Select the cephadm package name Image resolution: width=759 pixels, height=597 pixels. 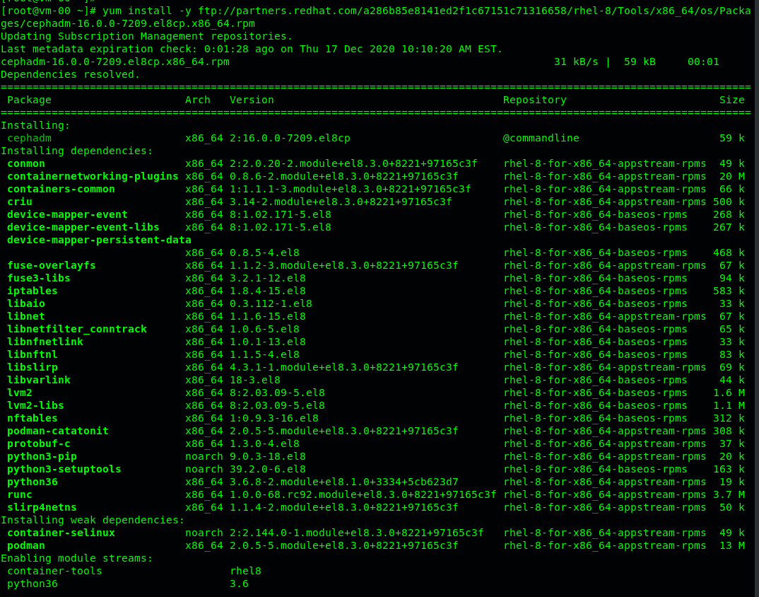click(x=29, y=138)
